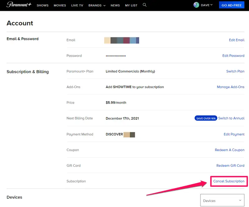Click the Edit Email link
The height and width of the screenshot is (207, 249).
pyautogui.click(x=237, y=40)
